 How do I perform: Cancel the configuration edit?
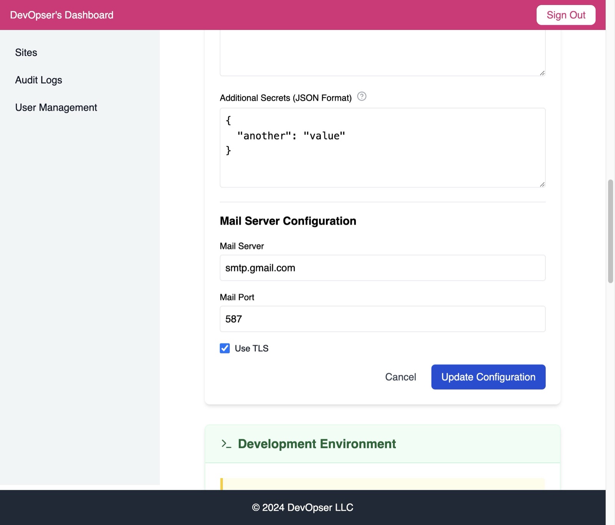click(401, 377)
